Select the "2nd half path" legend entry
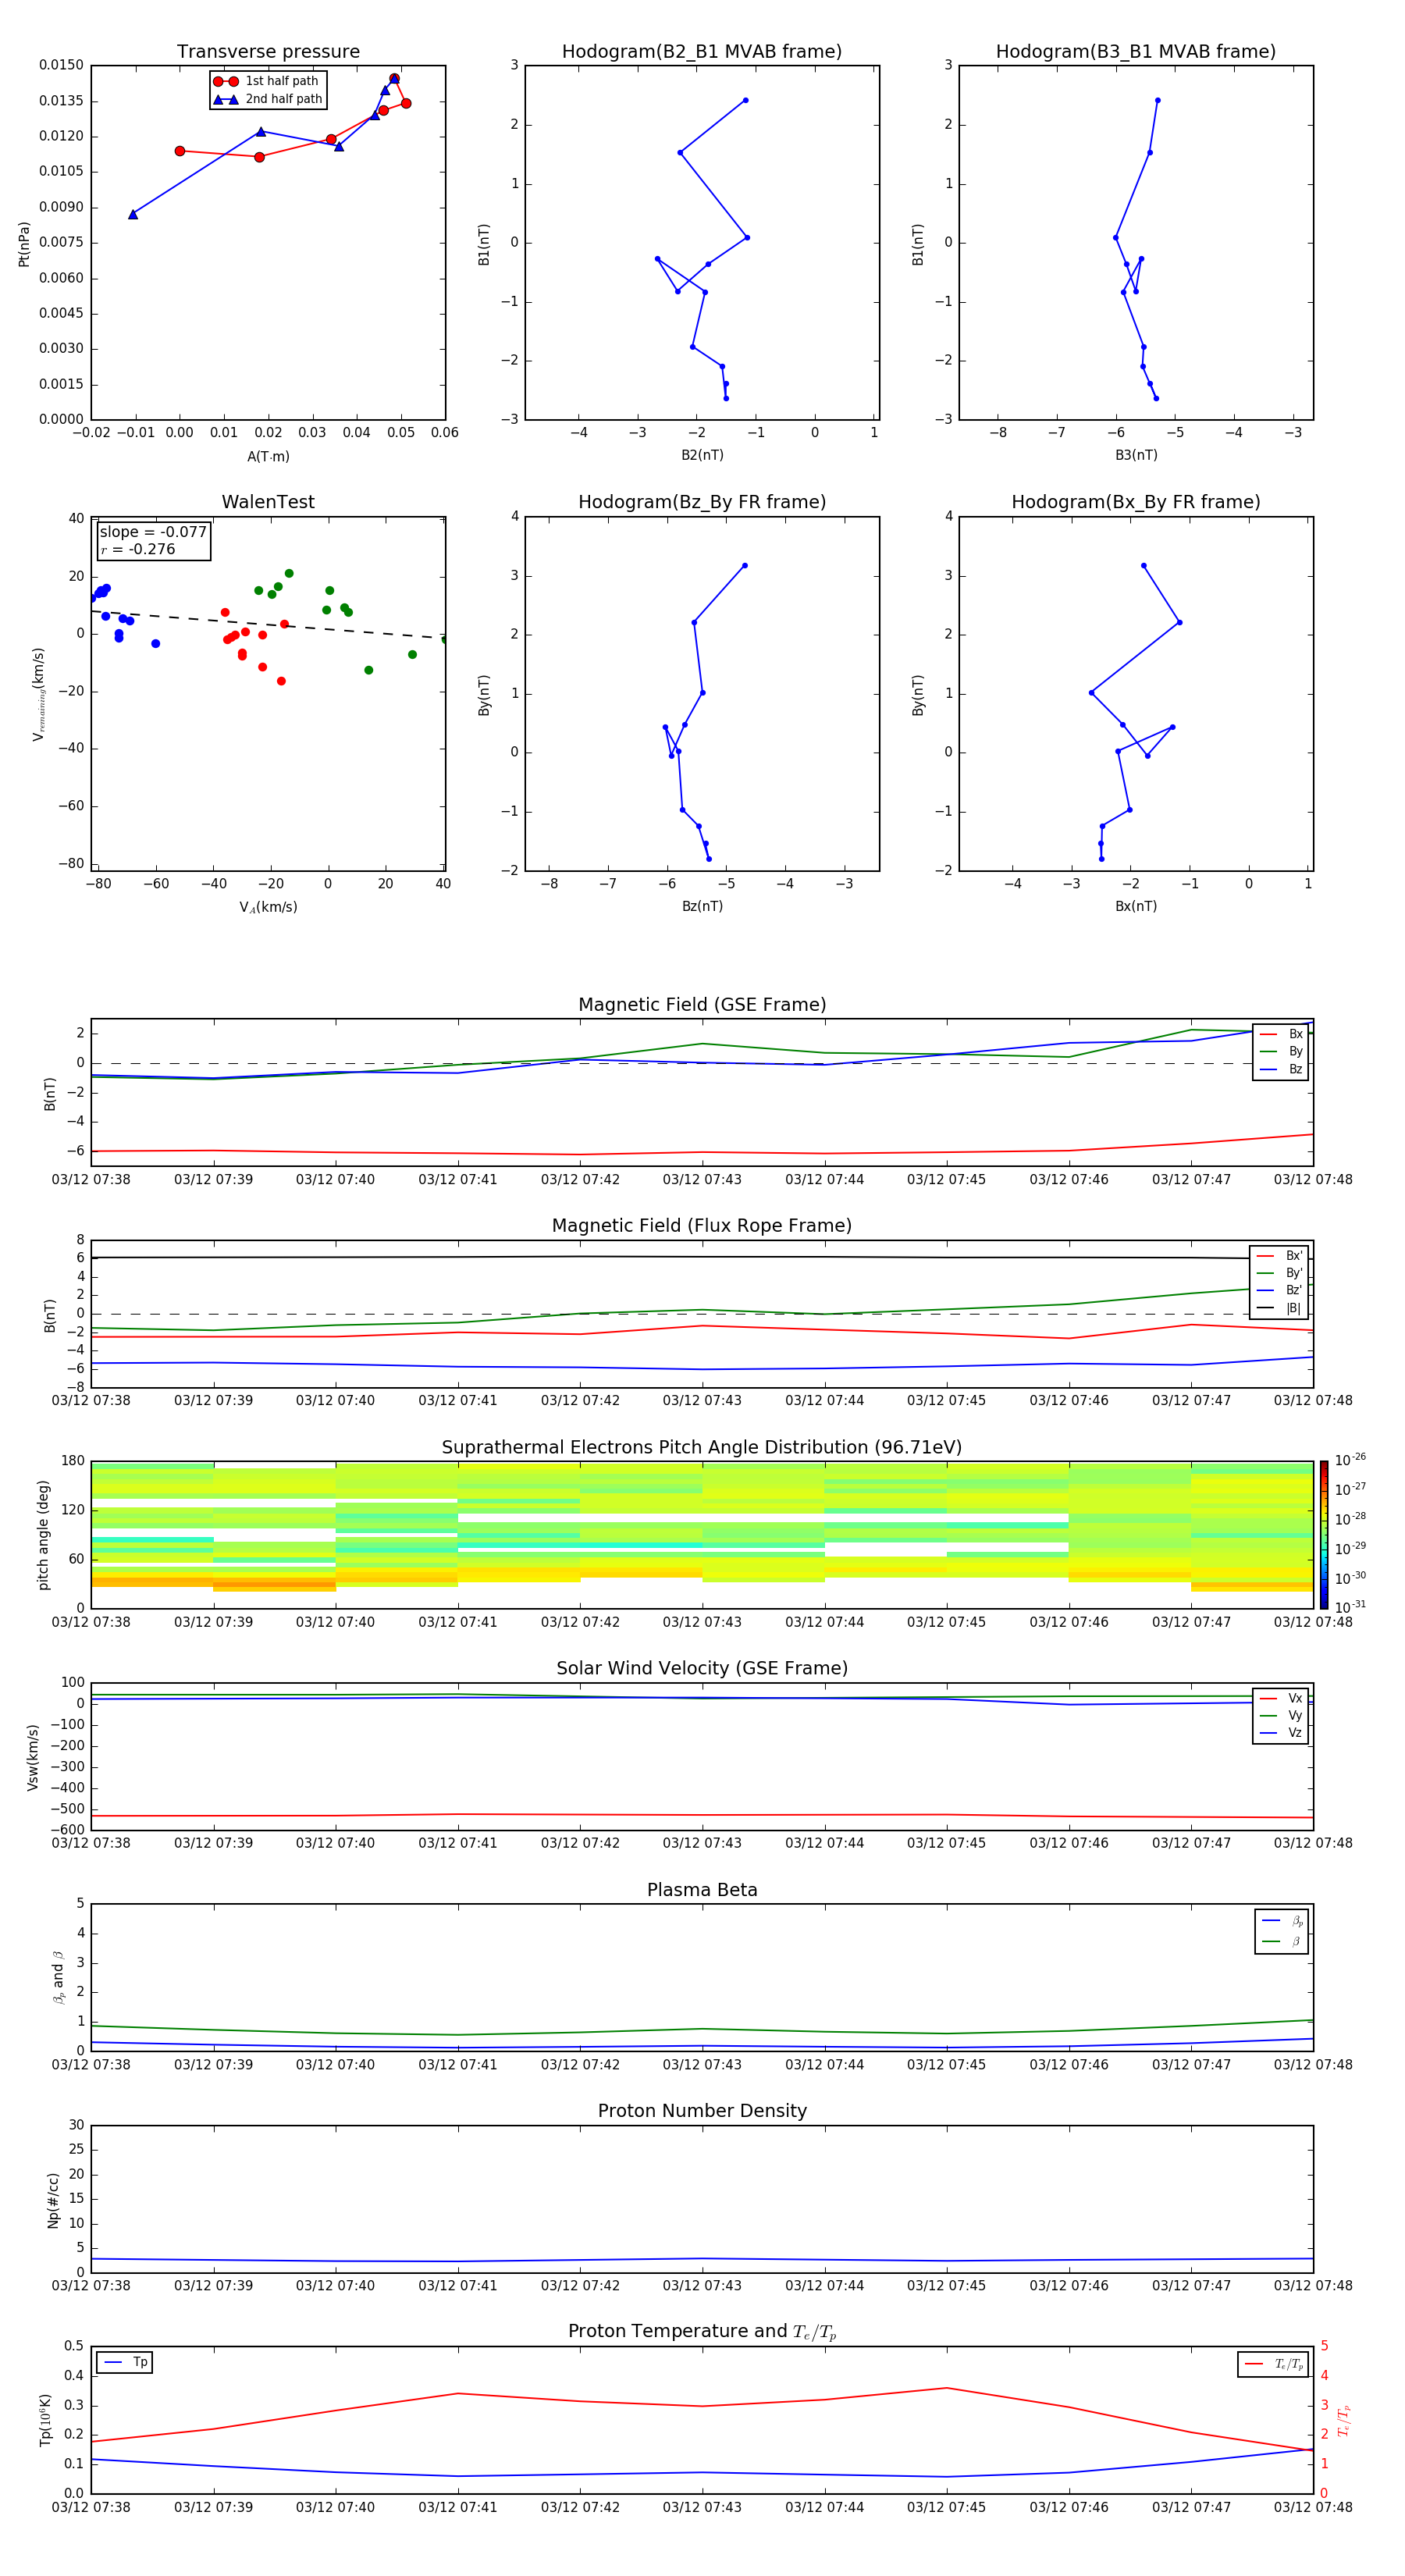Screen dimensions: 1405x2576 pos(268,99)
